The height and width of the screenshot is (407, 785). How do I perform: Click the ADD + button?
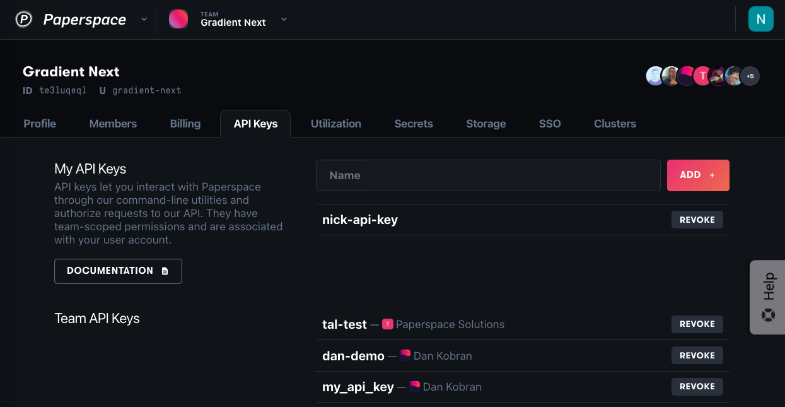(698, 175)
